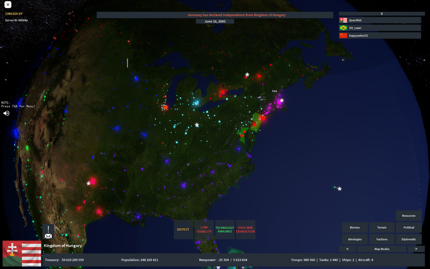
Task: Open the Low Stability alert
Action: pyautogui.click(x=204, y=230)
